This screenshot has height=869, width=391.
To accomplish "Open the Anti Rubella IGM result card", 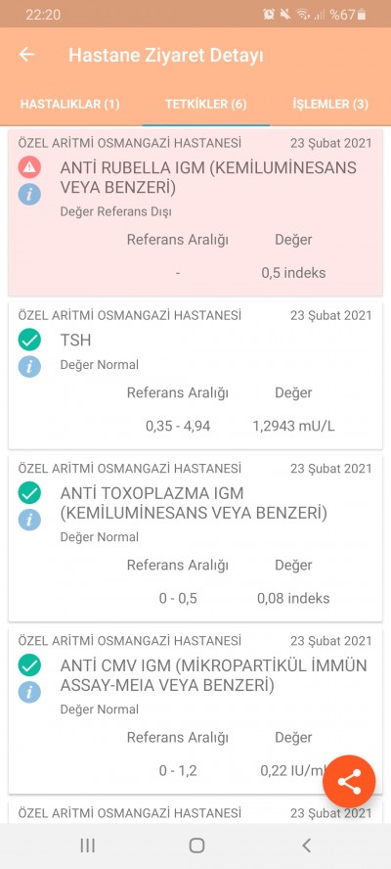I will [195, 212].
